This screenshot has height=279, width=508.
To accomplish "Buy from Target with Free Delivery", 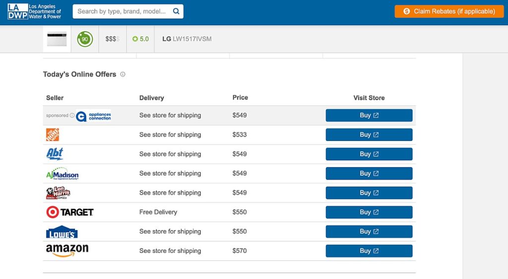I will 369,212.
